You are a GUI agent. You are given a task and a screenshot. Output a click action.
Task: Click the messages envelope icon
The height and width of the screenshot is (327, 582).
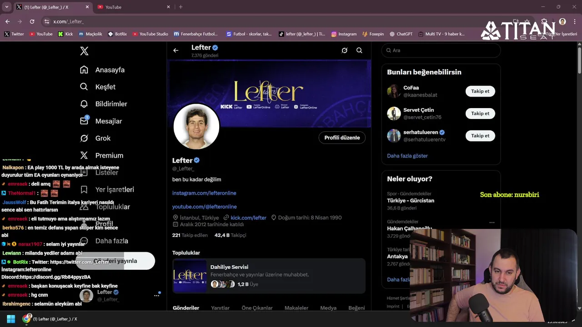(x=84, y=121)
